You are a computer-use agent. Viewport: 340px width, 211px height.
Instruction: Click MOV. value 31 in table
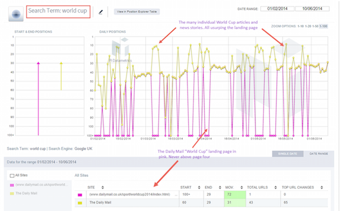(x=235, y=202)
